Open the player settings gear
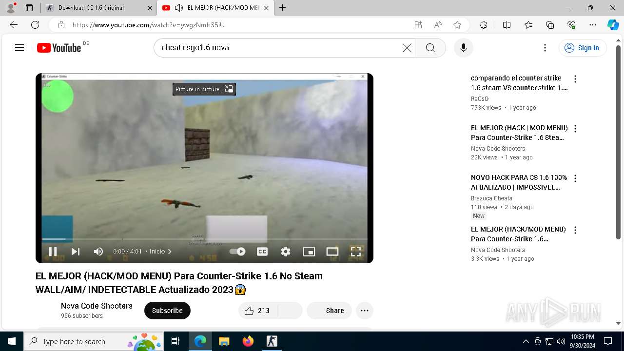This screenshot has height=351, width=624. pos(286,252)
